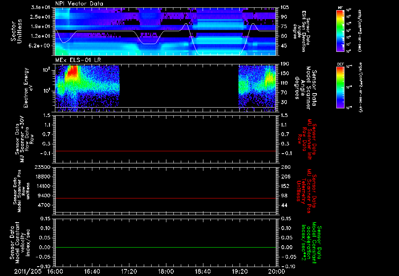Select the 'NPI Vector Data' panel title
This screenshot has height=276, width=399.
pos(79,4)
